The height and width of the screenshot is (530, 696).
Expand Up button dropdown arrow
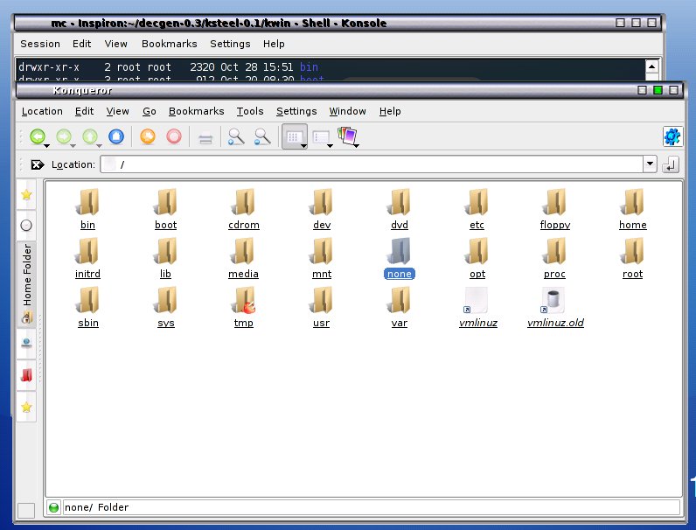click(100, 145)
